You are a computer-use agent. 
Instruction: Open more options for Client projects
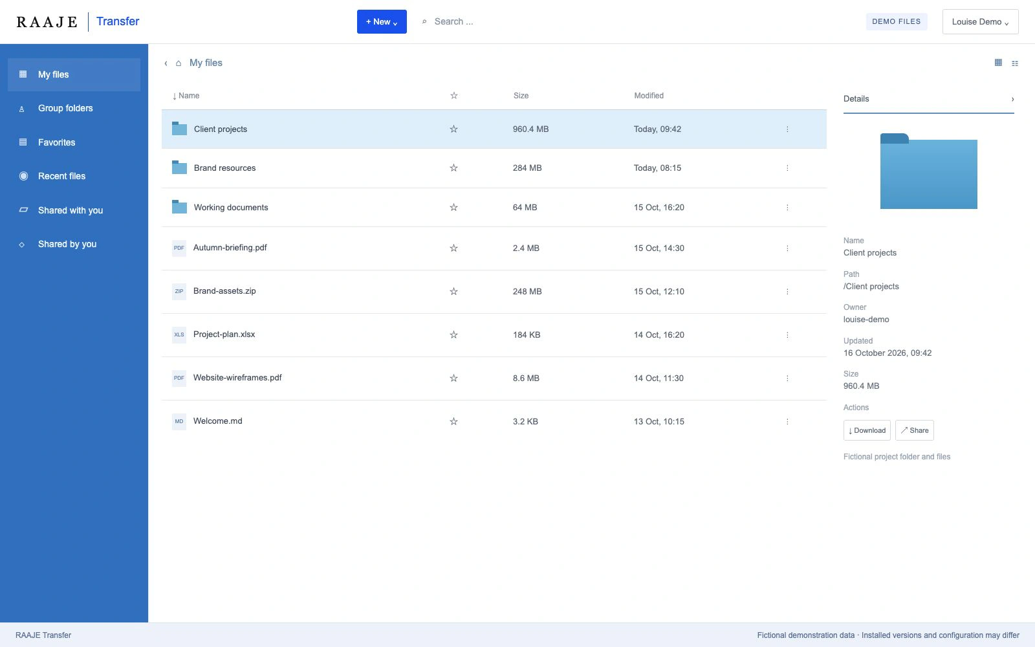tap(787, 129)
